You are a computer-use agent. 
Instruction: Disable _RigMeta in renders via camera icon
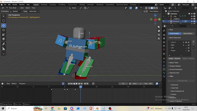(194, 19)
